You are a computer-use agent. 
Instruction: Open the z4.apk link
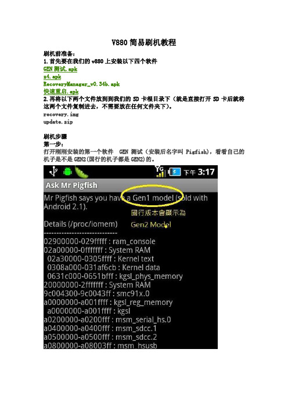pos(52,77)
